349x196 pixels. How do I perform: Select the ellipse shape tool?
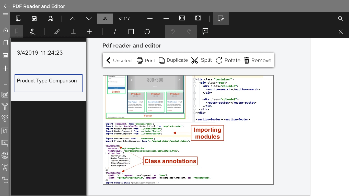coord(147,32)
